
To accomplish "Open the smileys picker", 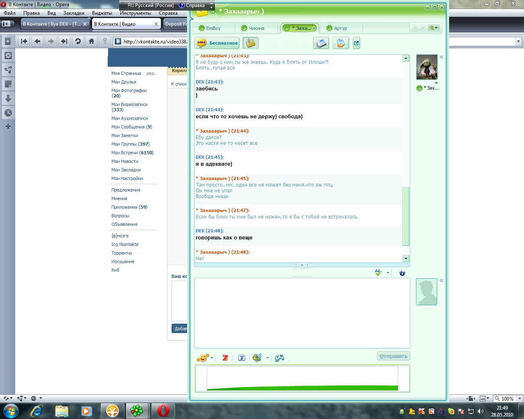I will coord(202,358).
